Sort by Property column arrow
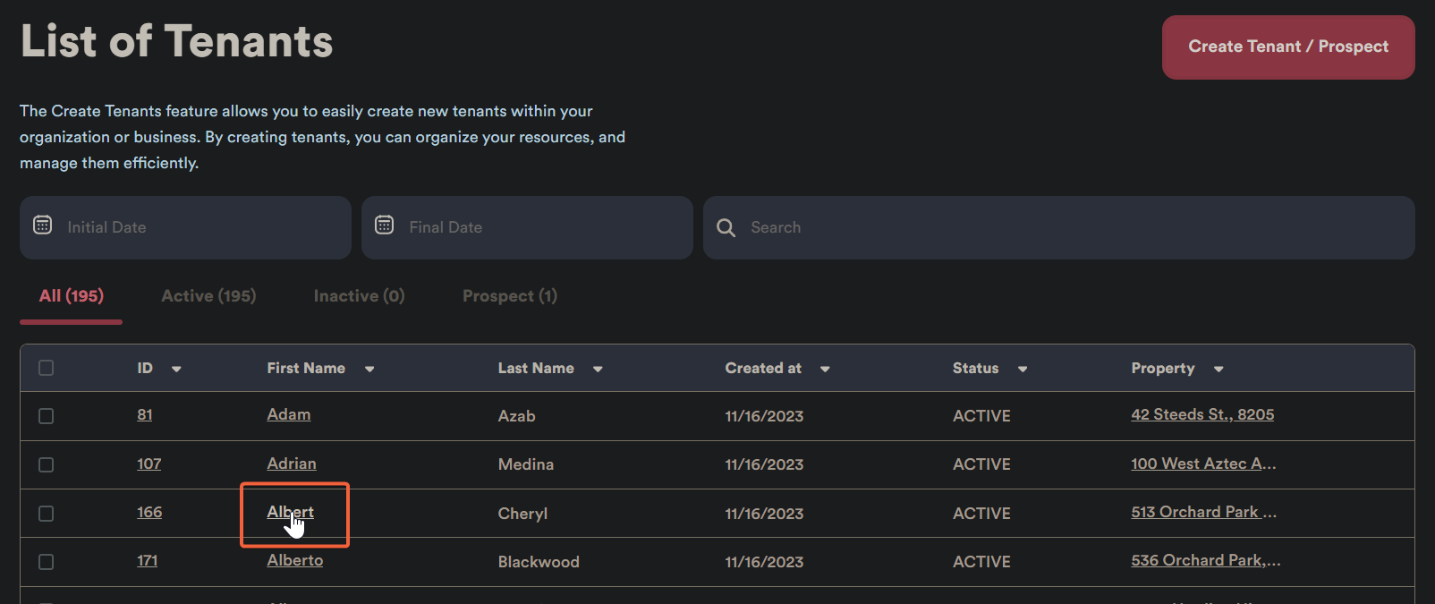The width and height of the screenshot is (1435, 604). coord(1218,369)
